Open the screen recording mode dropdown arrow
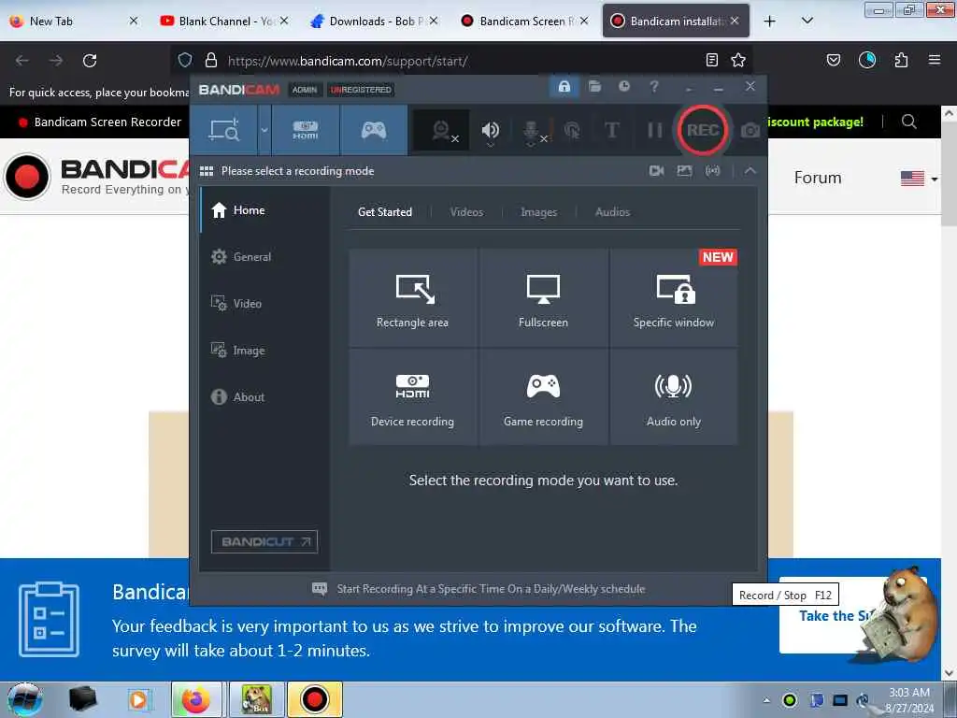This screenshot has height=718, width=957. [x=264, y=130]
